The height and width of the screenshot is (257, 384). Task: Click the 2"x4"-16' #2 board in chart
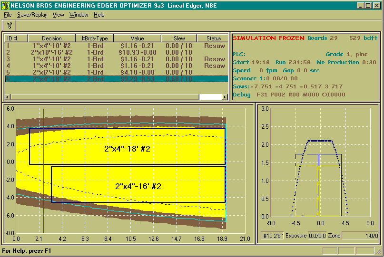click(x=138, y=186)
